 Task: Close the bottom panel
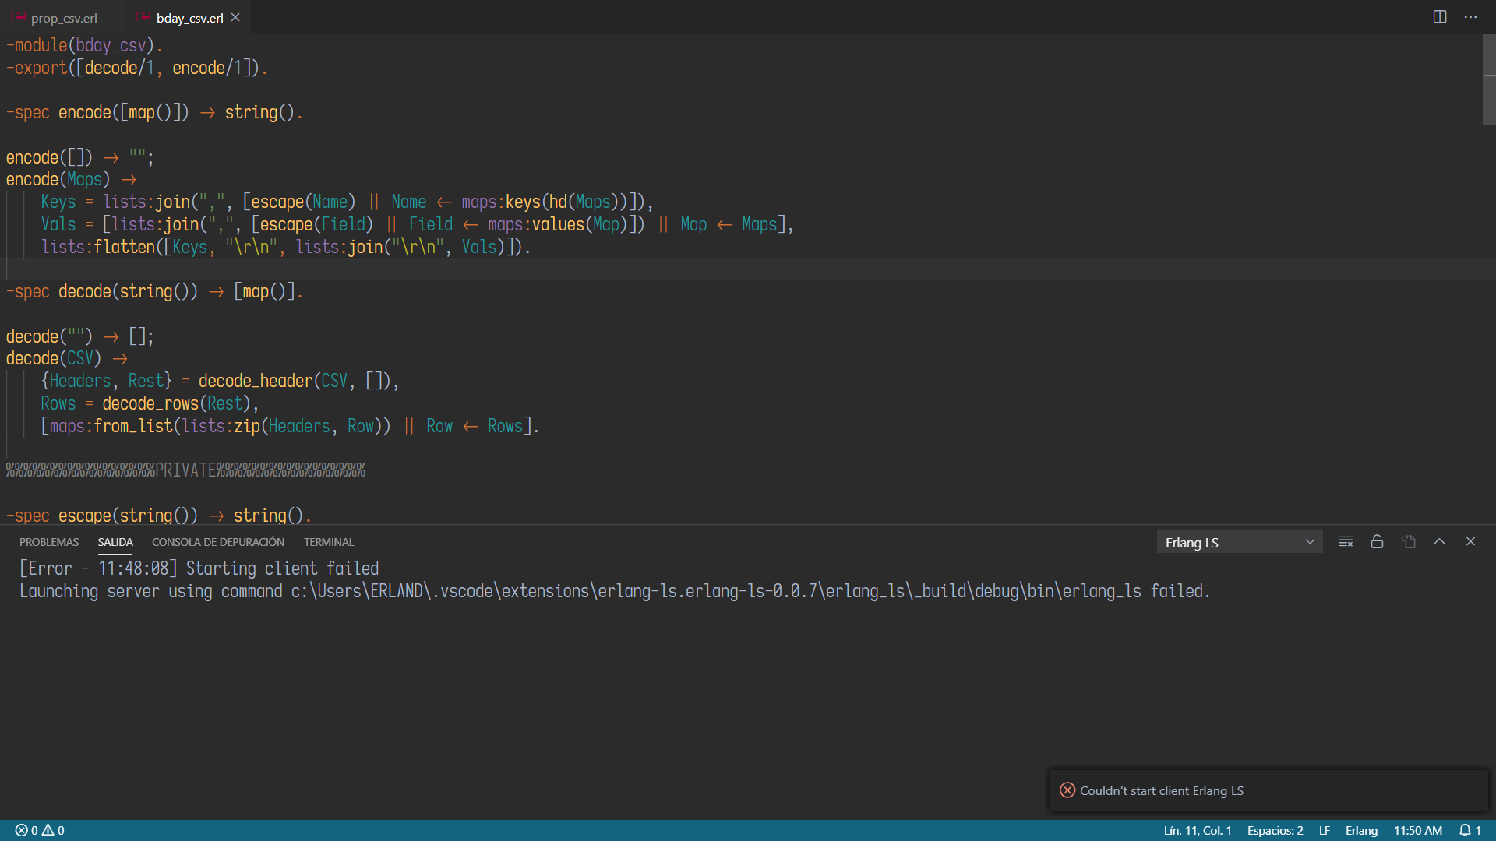pyautogui.click(x=1470, y=542)
